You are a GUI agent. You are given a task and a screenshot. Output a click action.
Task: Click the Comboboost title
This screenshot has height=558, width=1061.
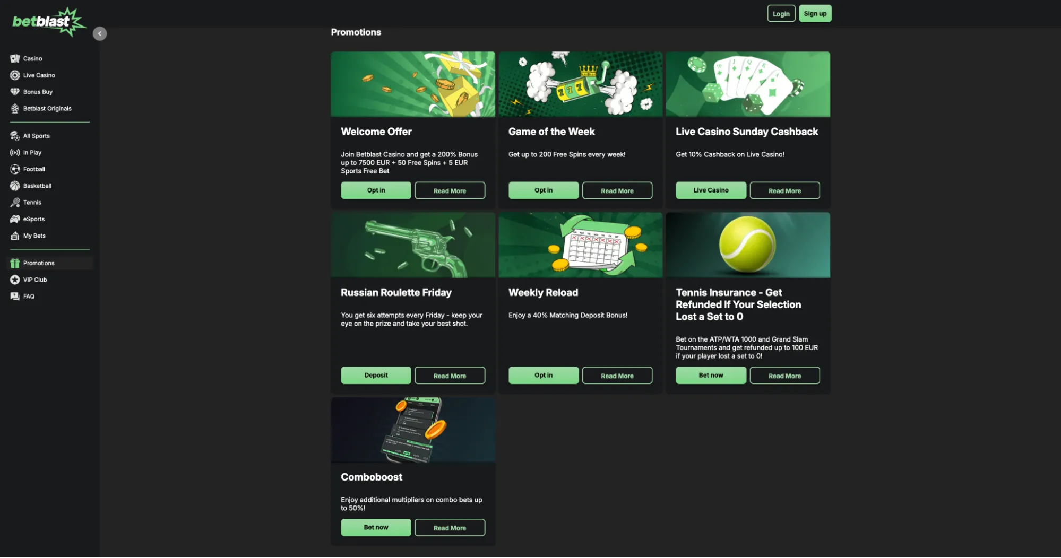click(371, 477)
